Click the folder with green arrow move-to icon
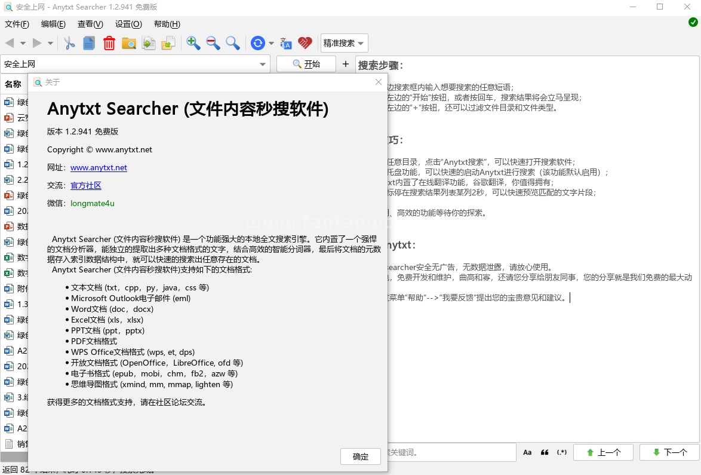 pyautogui.click(x=168, y=43)
